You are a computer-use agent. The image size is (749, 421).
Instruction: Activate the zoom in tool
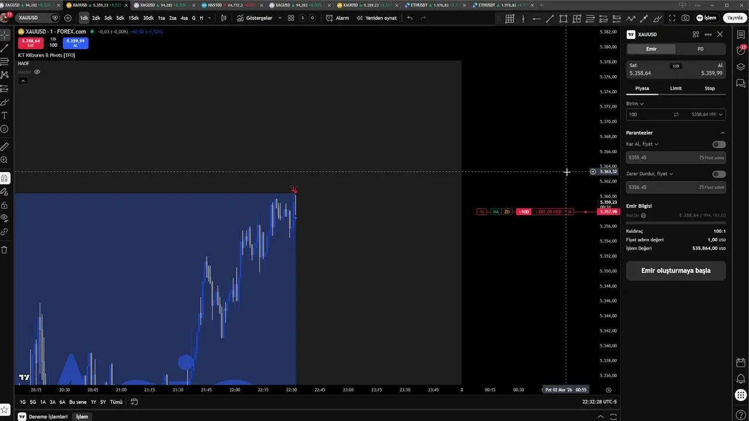[x=4, y=160]
